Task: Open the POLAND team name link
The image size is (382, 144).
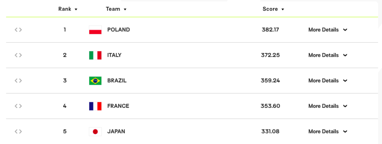Action: (x=119, y=30)
